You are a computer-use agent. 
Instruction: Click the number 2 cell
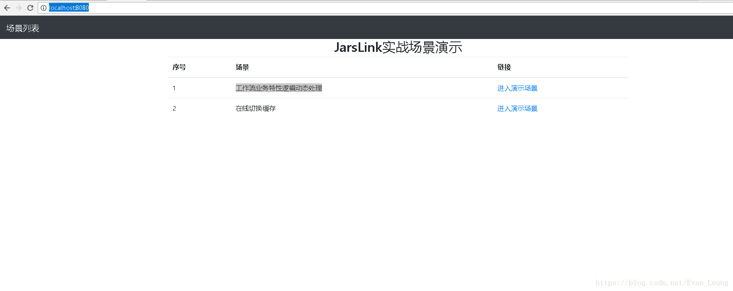(x=174, y=109)
